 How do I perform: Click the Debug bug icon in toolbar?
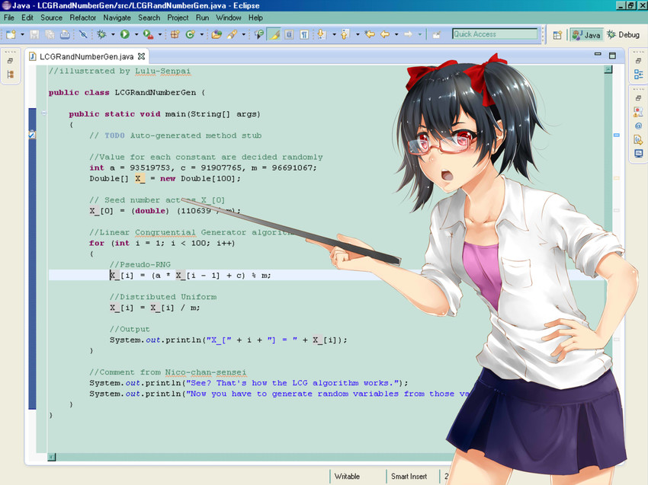coord(101,34)
